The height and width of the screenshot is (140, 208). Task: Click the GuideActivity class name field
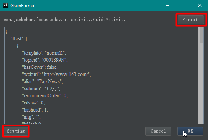[x=64, y=20]
